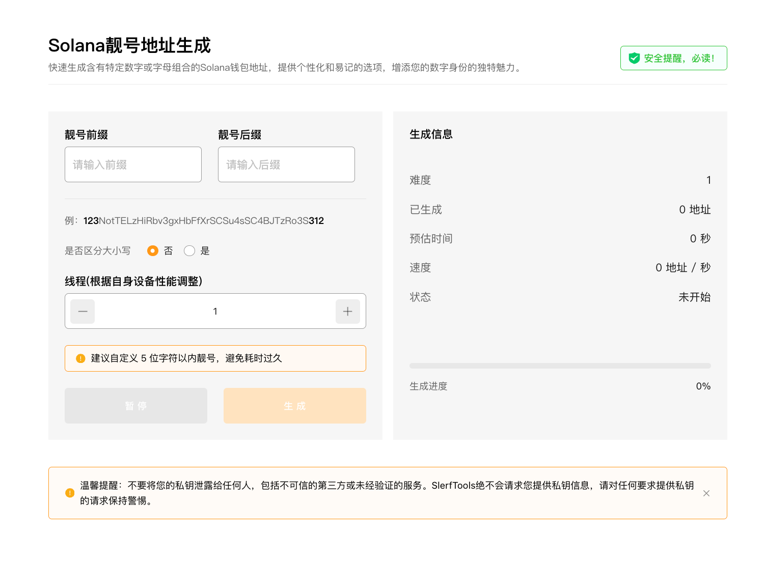Click the green shield icon in security reminder

point(634,58)
